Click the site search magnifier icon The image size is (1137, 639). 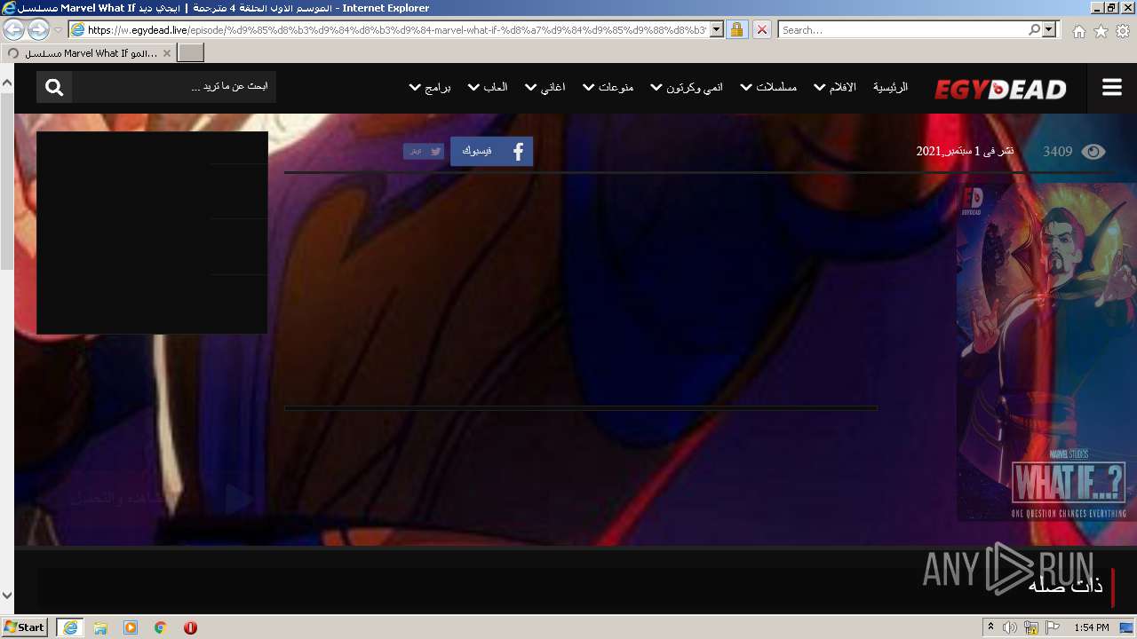[x=54, y=87]
